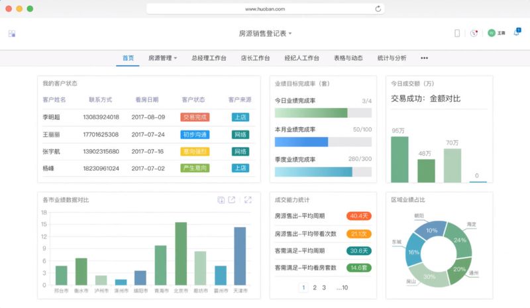Click the 10% 朝阳 donut segment

[x=431, y=230]
